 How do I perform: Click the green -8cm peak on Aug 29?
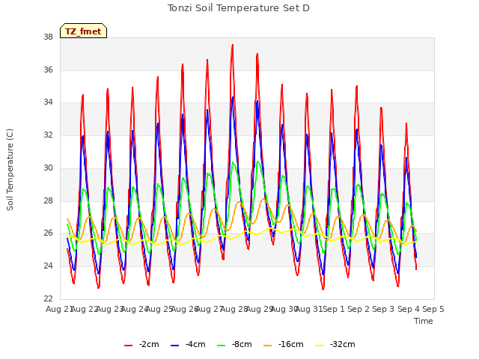click(x=257, y=162)
